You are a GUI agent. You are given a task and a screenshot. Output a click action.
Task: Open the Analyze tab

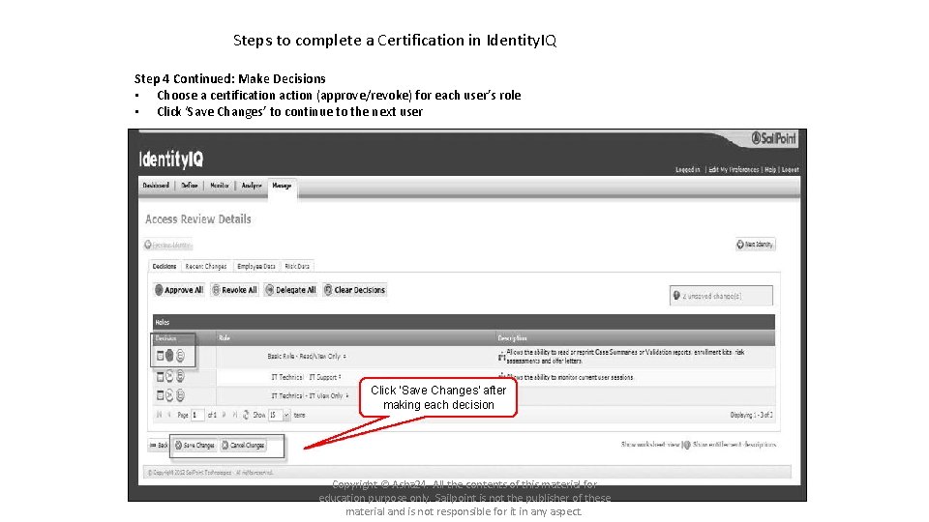click(x=252, y=186)
